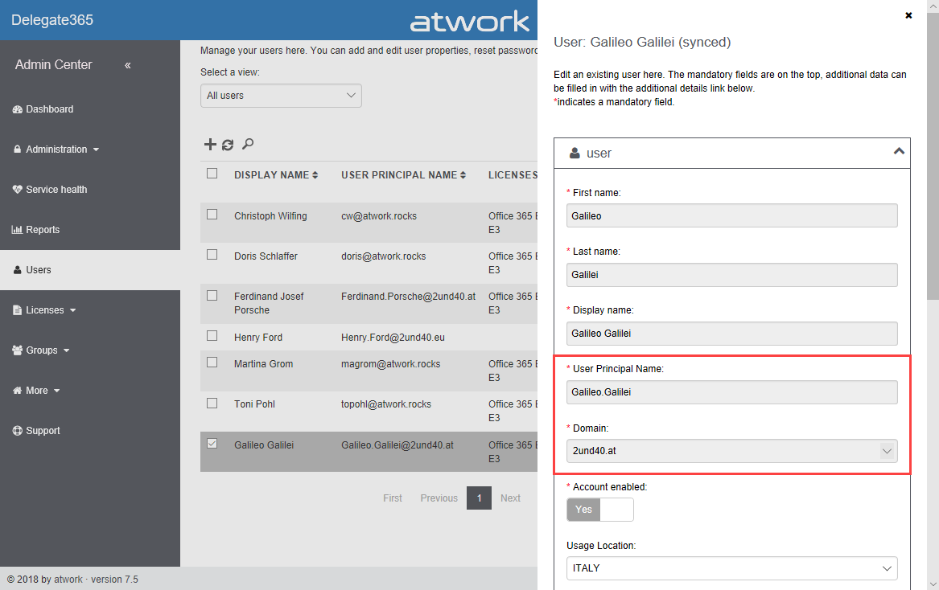This screenshot has width=939, height=590.
Task: Go to Previous page link
Action: [439, 498]
